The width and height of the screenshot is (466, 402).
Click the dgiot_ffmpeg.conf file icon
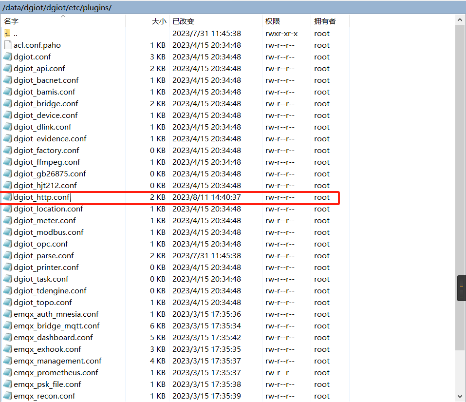8,162
